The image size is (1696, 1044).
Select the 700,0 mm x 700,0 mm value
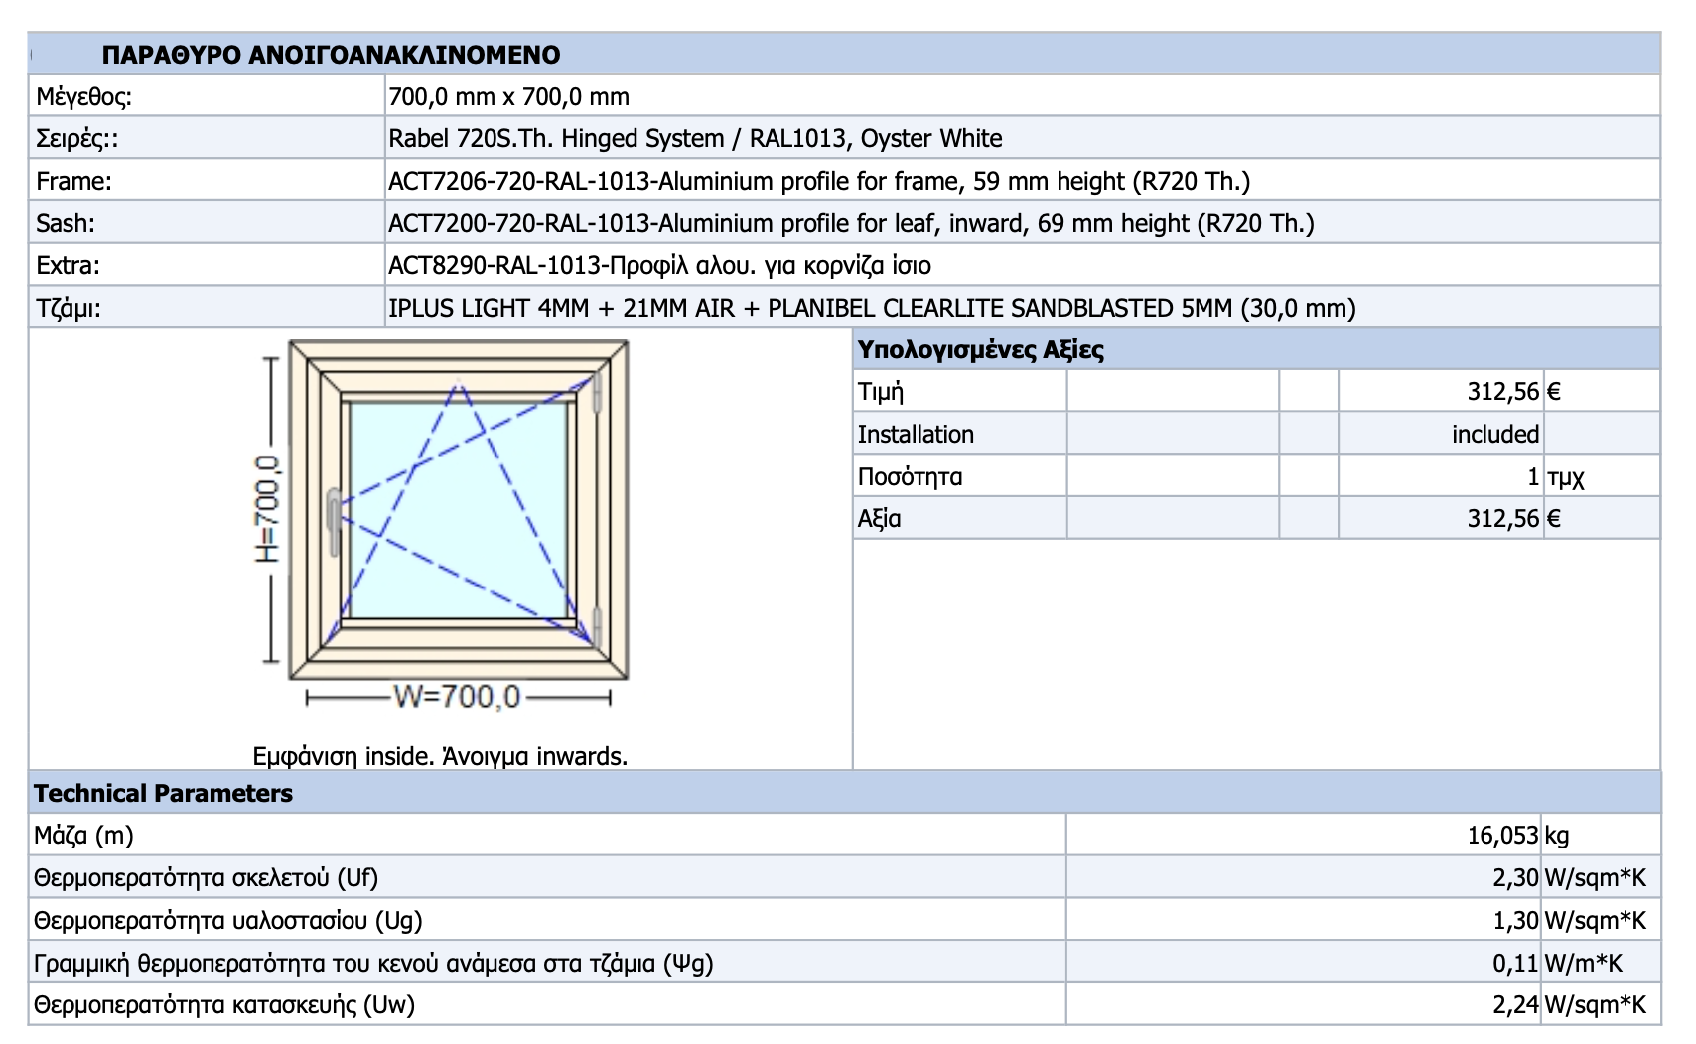click(509, 96)
